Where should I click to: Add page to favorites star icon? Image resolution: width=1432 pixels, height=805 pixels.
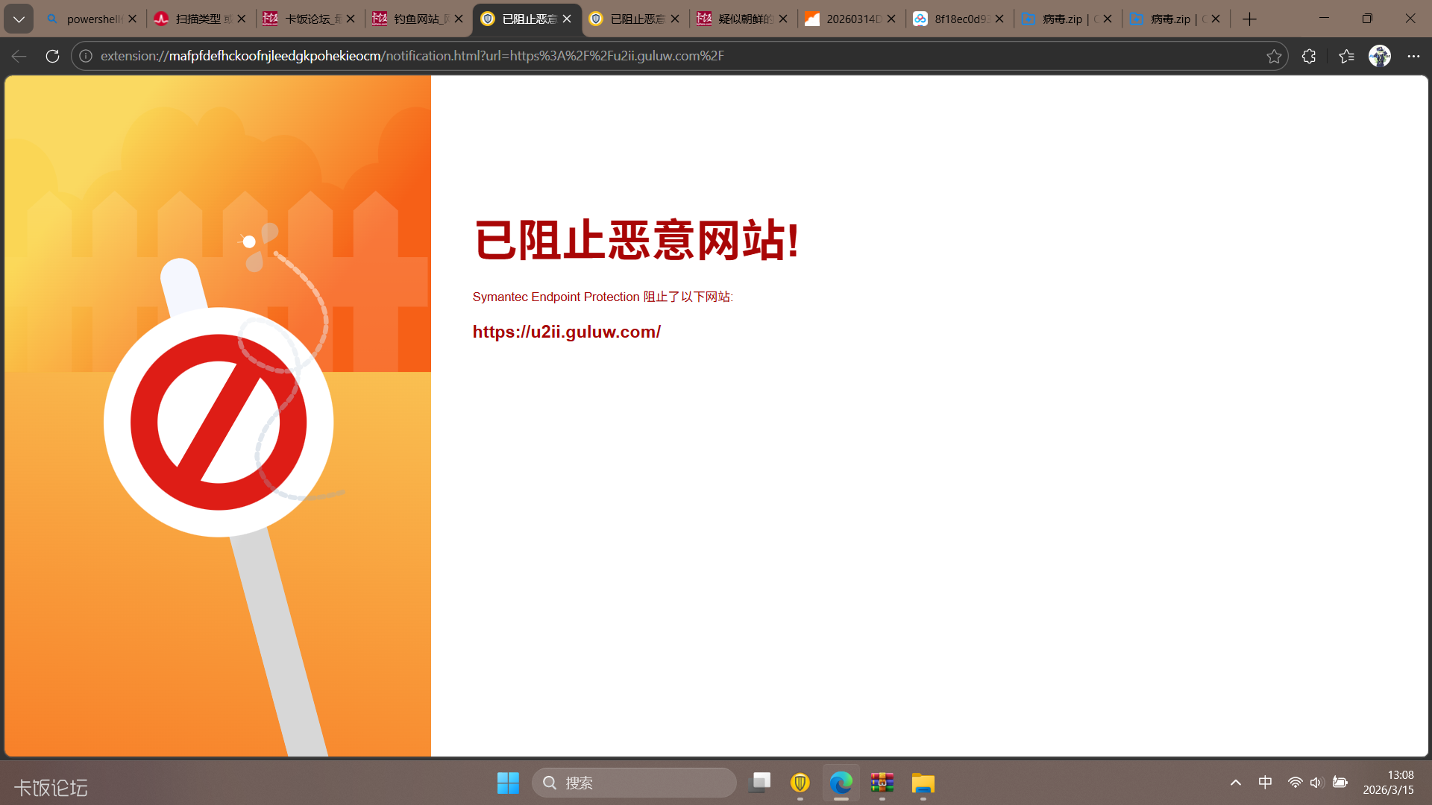pyautogui.click(x=1274, y=56)
